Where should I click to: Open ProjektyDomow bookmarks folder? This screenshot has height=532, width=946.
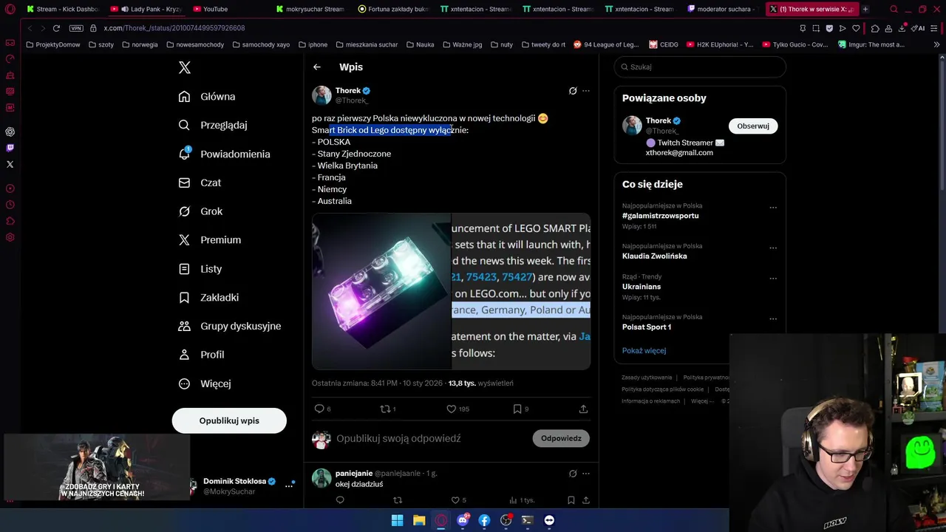53,44
